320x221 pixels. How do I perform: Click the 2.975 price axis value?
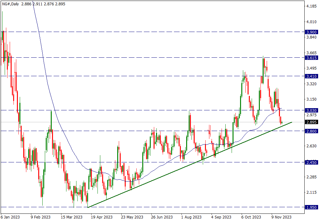coord(312,115)
